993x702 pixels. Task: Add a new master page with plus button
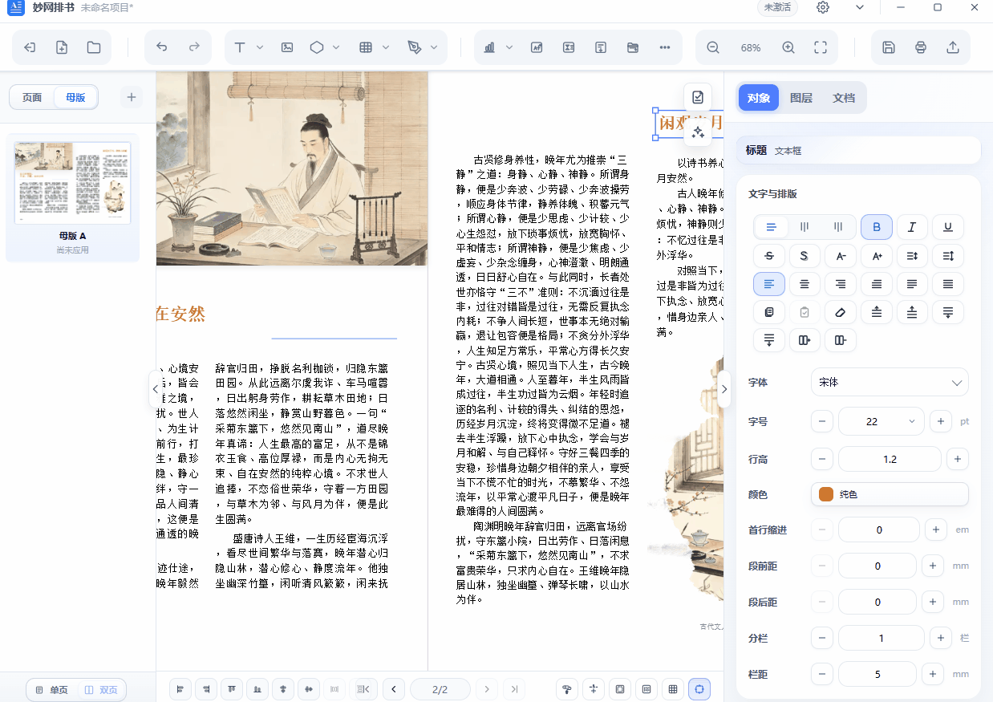point(132,98)
